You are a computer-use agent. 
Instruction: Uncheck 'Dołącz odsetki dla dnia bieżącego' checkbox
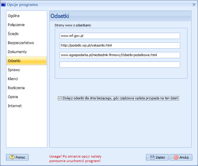tap(60, 98)
